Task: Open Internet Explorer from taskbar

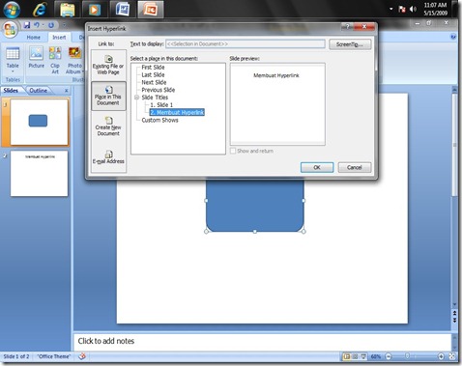Action: coord(40,10)
